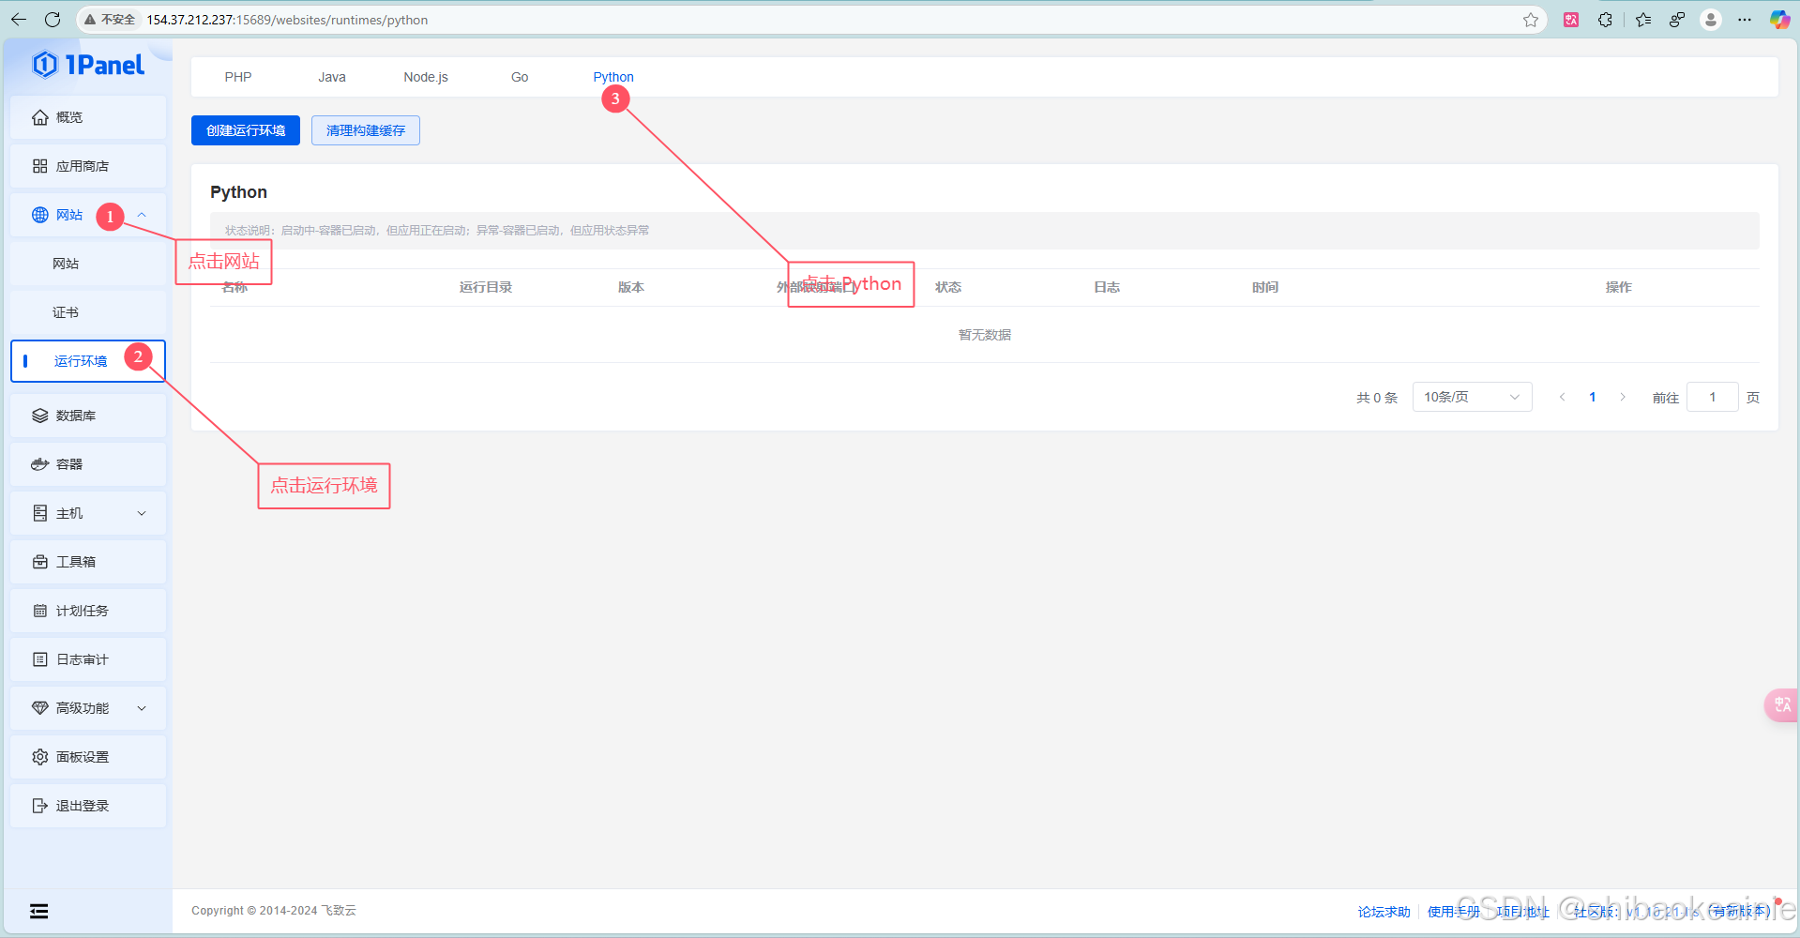Click the 操作 column header
Image resolution: width=1800 pixels, height=938 pixels.
click(x=1619, y=287)
